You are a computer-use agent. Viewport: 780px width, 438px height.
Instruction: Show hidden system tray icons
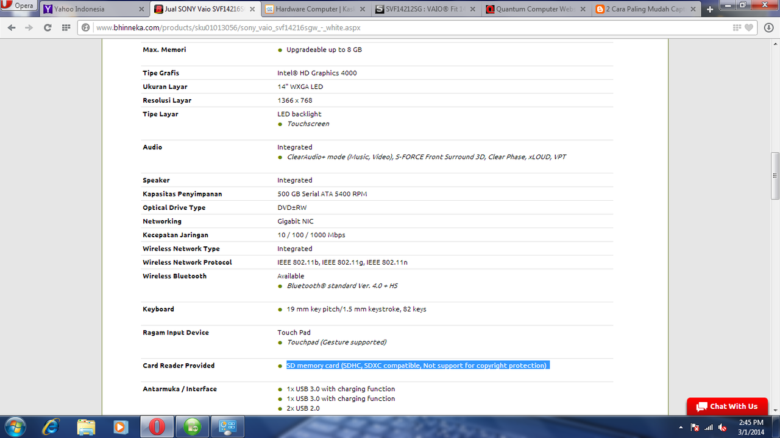pos(681,427)
